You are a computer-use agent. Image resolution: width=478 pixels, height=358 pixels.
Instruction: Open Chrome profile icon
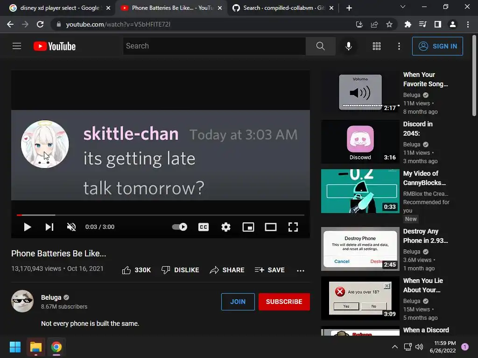coord(453,24)
